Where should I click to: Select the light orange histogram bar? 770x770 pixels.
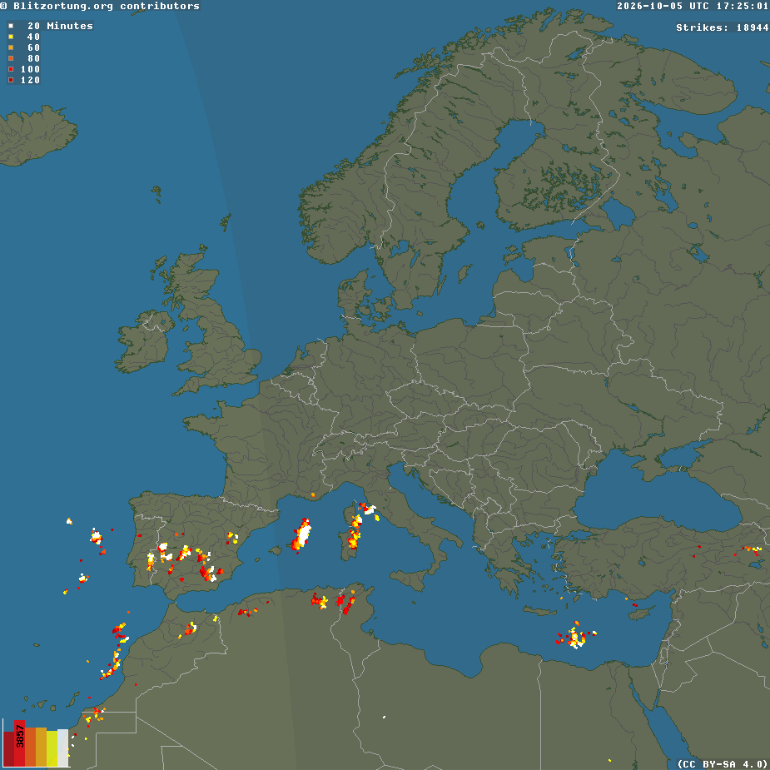pyautogui.click(x=42, y=747)
